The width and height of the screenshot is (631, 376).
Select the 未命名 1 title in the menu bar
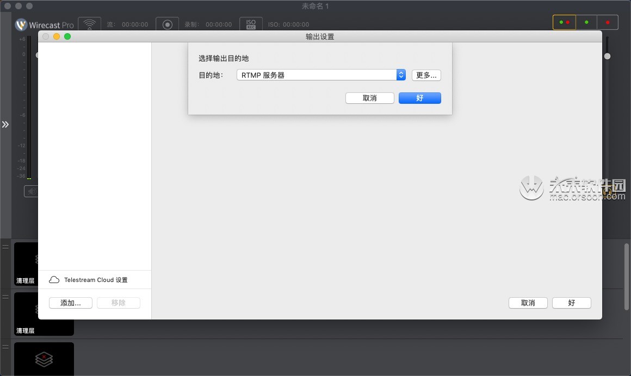click(314, 6)
